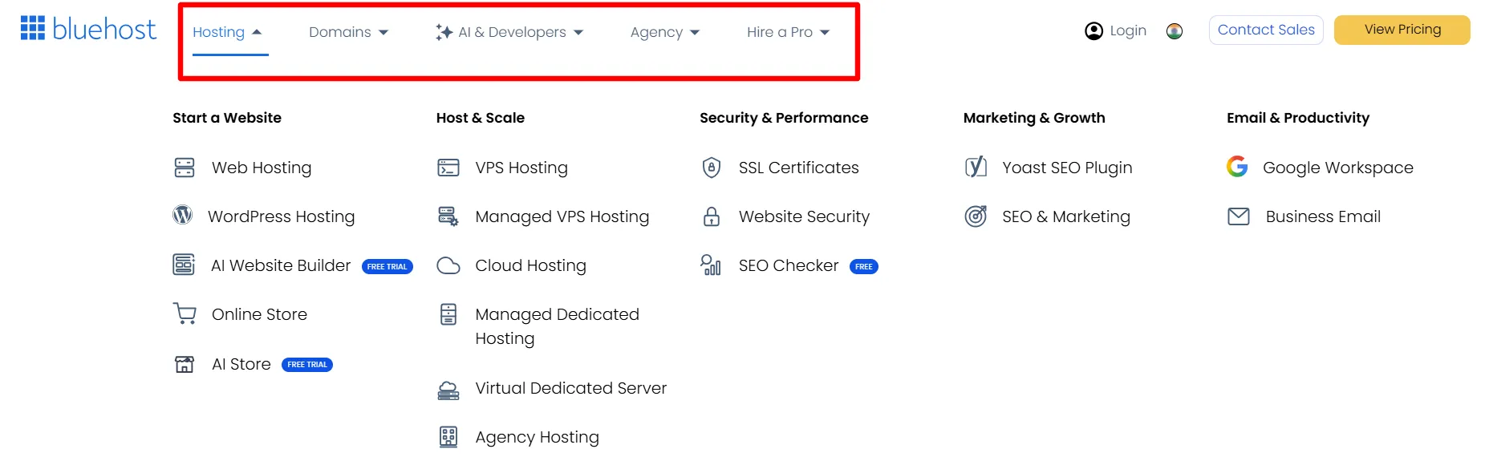Click the Cloud Hosting cloud icon
Viewport: 1485px width, 457px height.
(448, 265)
